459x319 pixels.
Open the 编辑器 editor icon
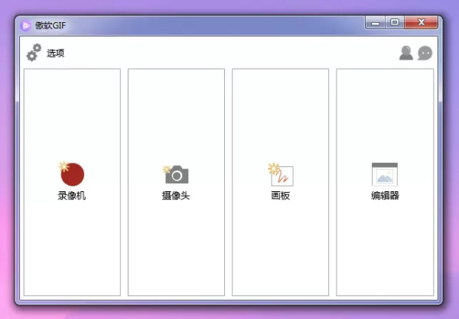385,174
